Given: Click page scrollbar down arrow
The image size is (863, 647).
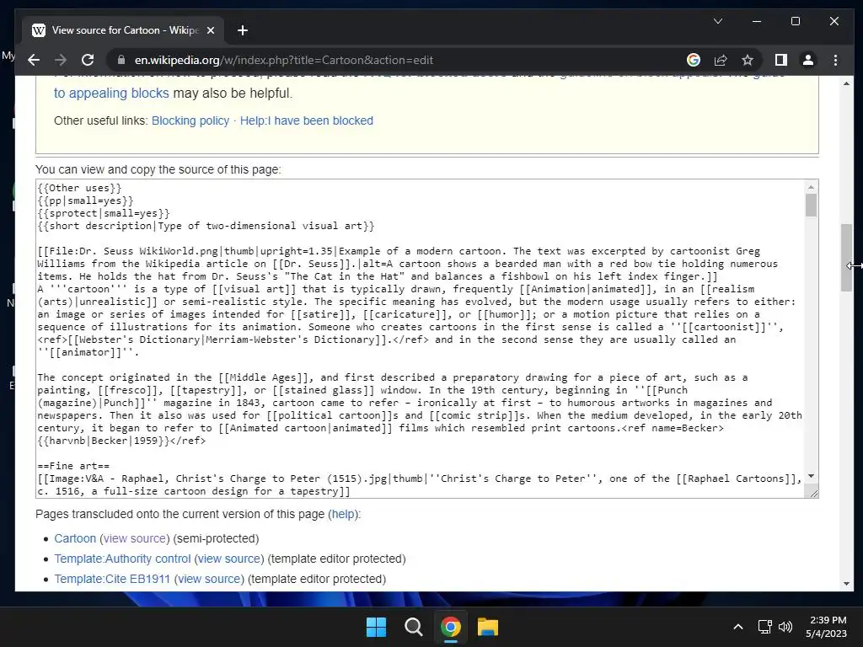Looking at the screenshot, I should click(x=846, y=584).
